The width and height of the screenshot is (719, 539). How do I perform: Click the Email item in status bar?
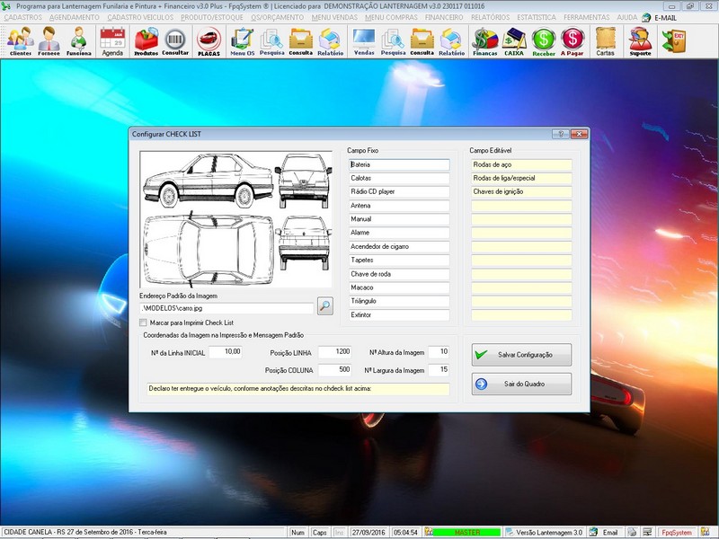pyautogui.click(x=604, y=533)
